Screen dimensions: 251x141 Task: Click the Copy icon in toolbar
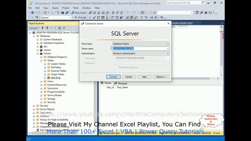tap(117, 13)
